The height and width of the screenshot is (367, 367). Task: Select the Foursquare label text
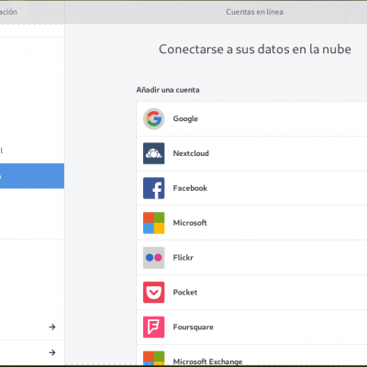194,327
